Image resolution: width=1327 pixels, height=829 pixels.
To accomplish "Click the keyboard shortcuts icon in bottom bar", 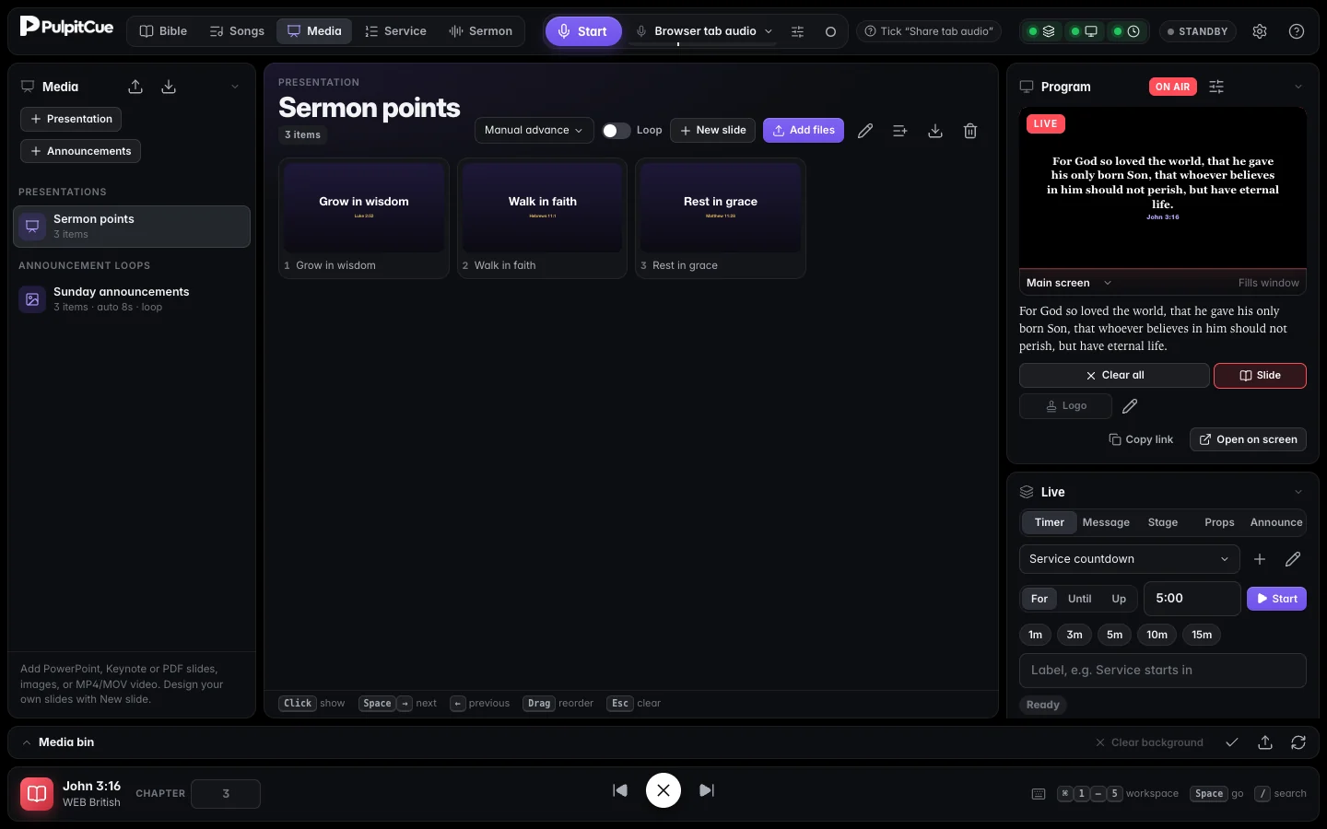I will click(x=1039, y=794).
